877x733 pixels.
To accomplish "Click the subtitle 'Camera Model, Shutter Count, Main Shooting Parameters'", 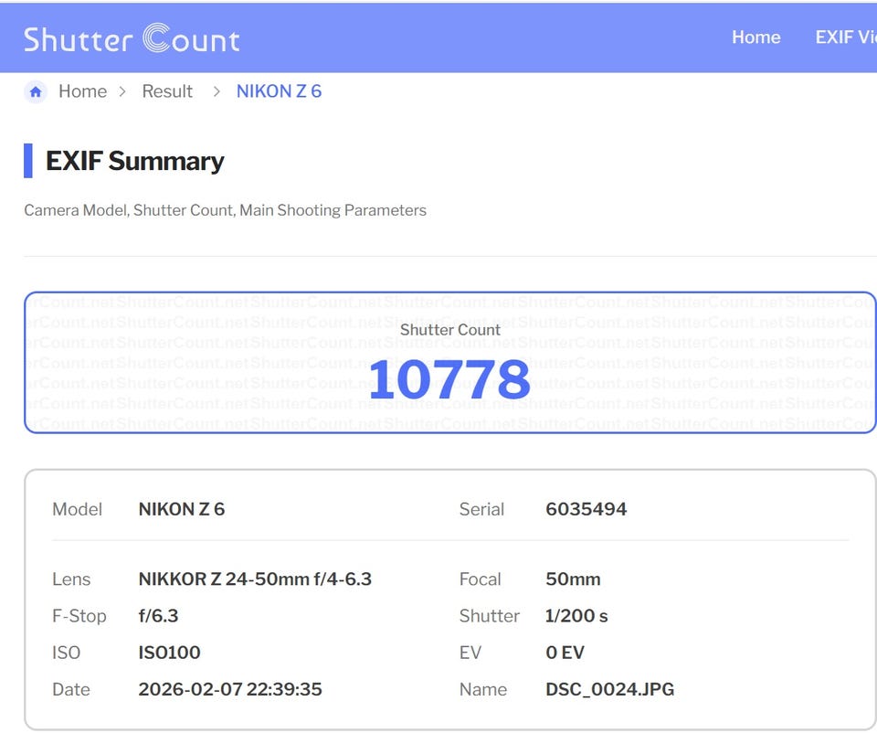I will tap(226, 210).
